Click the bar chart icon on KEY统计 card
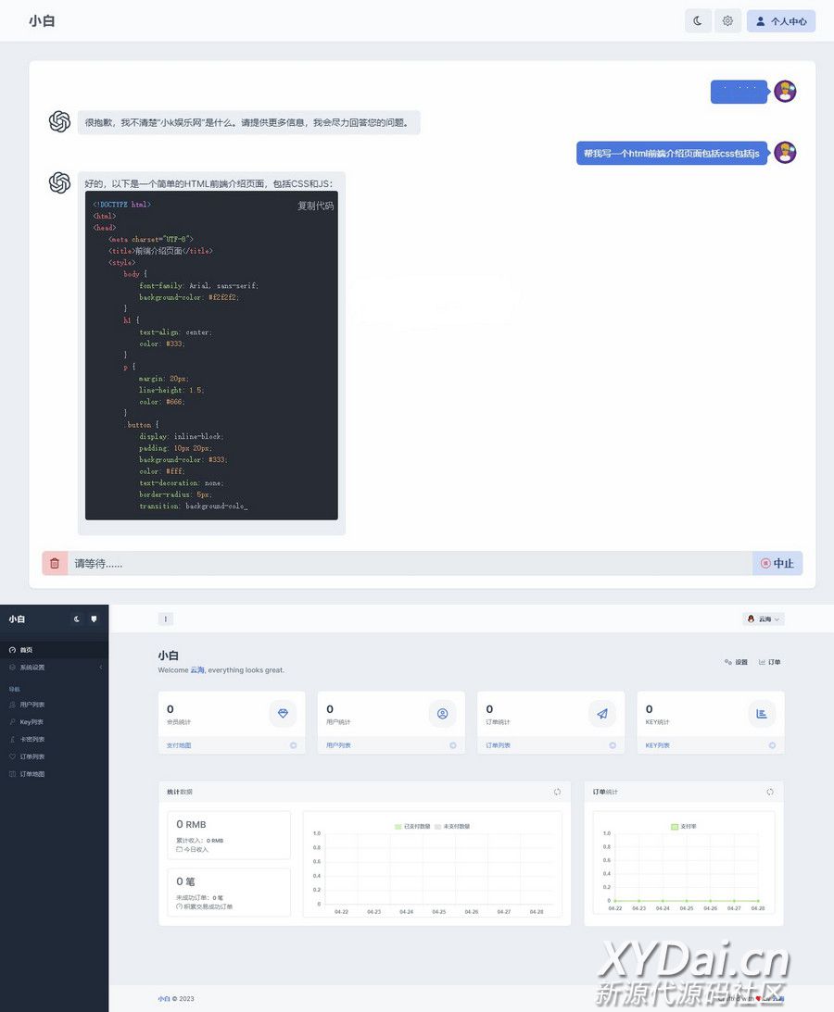 click(762, 713)
